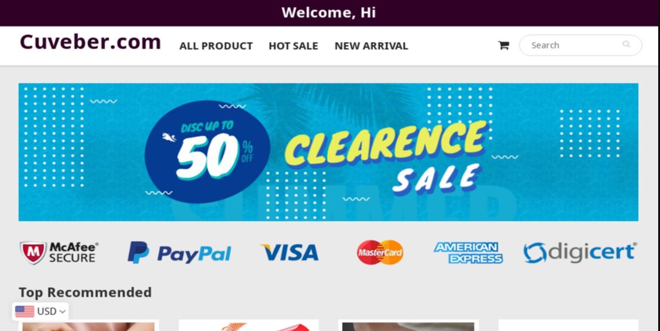This screenshot has height=331, width=660.
Task: Open the shopping cart icon
Action: (x=504, y=45)
